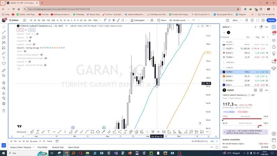277x156 pixels.
Task: Click the quick search icon in top toolbar
Action: pos(247,20)
